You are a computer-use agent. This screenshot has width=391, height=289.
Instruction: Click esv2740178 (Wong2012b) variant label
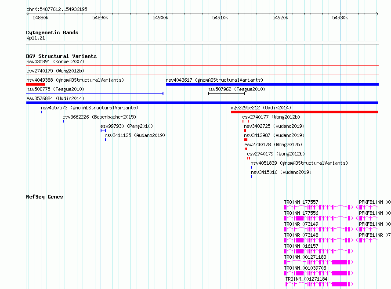tap(273, 144)
